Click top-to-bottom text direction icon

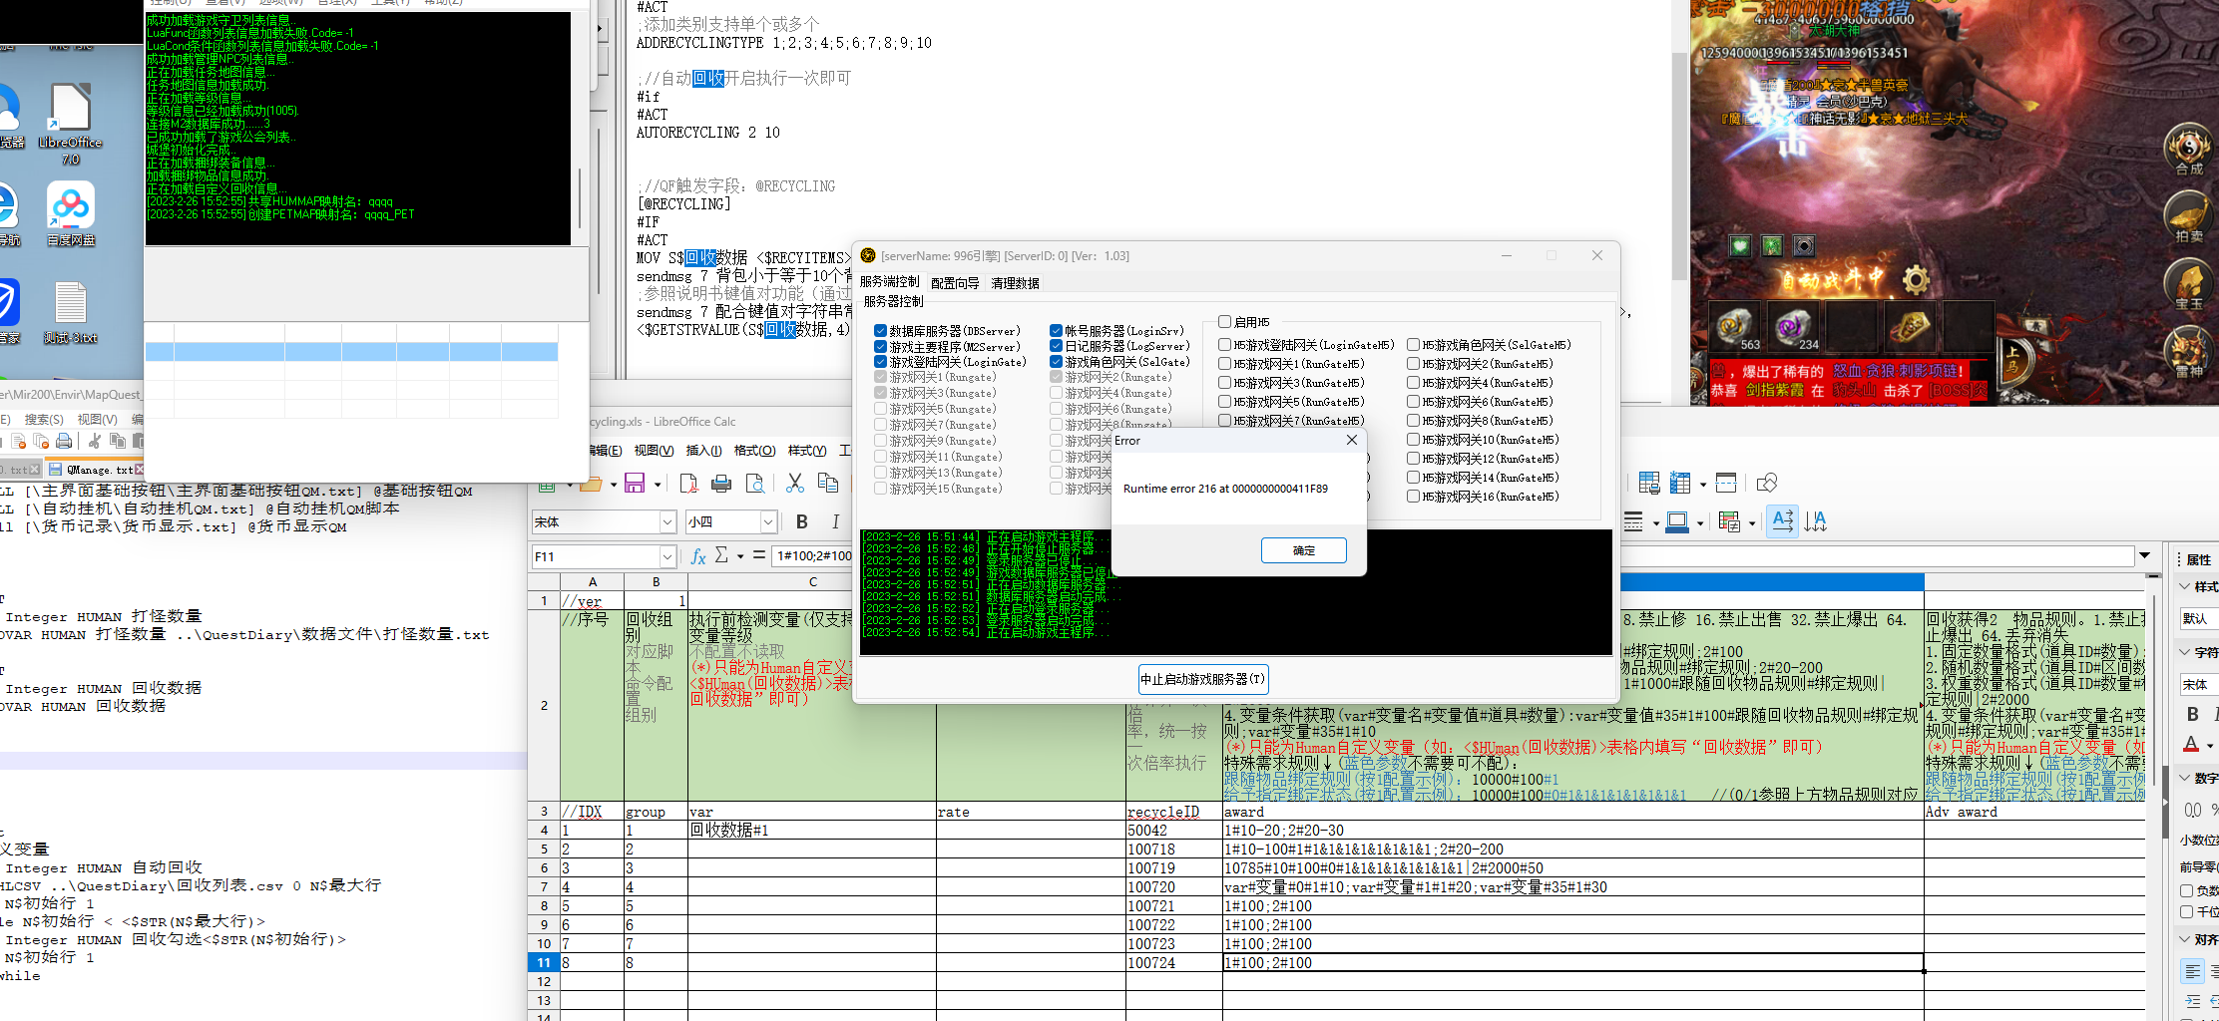[1816, 520]
